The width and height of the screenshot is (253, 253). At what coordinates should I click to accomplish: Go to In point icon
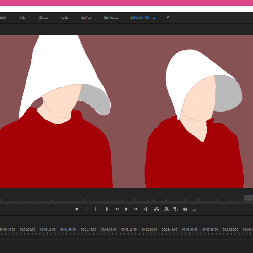point(107,209)
